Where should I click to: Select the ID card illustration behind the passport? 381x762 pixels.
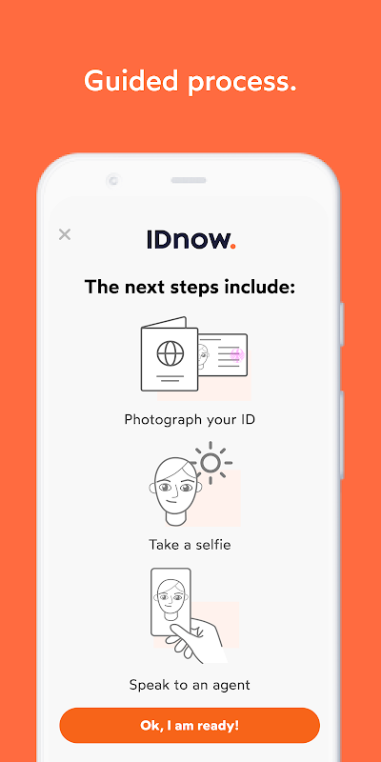tap(223, 354)
